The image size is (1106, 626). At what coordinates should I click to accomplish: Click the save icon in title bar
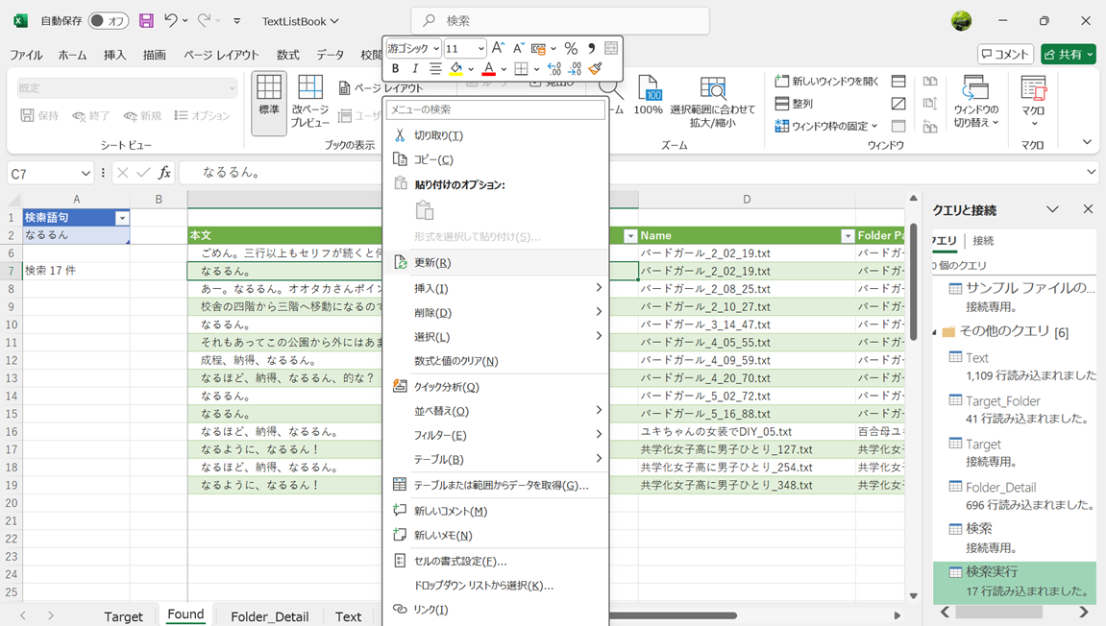tap(146, 20)
